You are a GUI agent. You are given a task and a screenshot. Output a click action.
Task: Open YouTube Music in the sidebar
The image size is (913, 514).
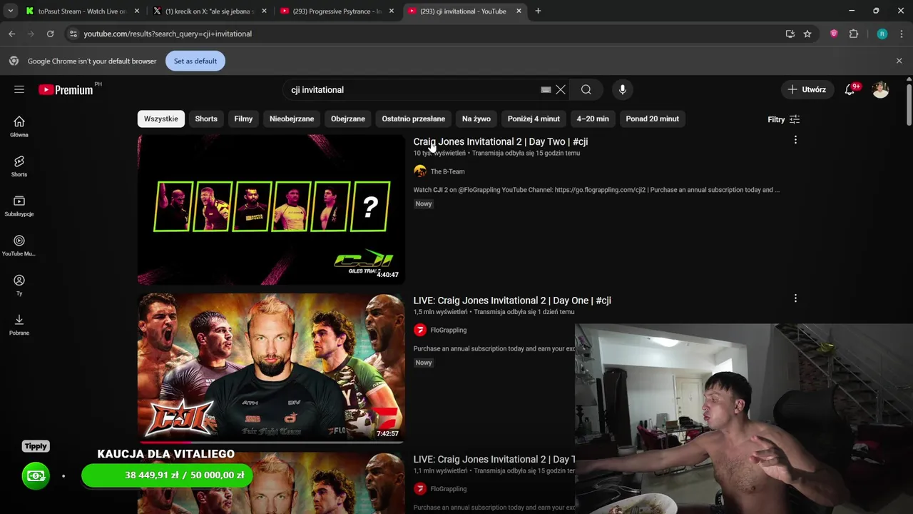point(19,246)
